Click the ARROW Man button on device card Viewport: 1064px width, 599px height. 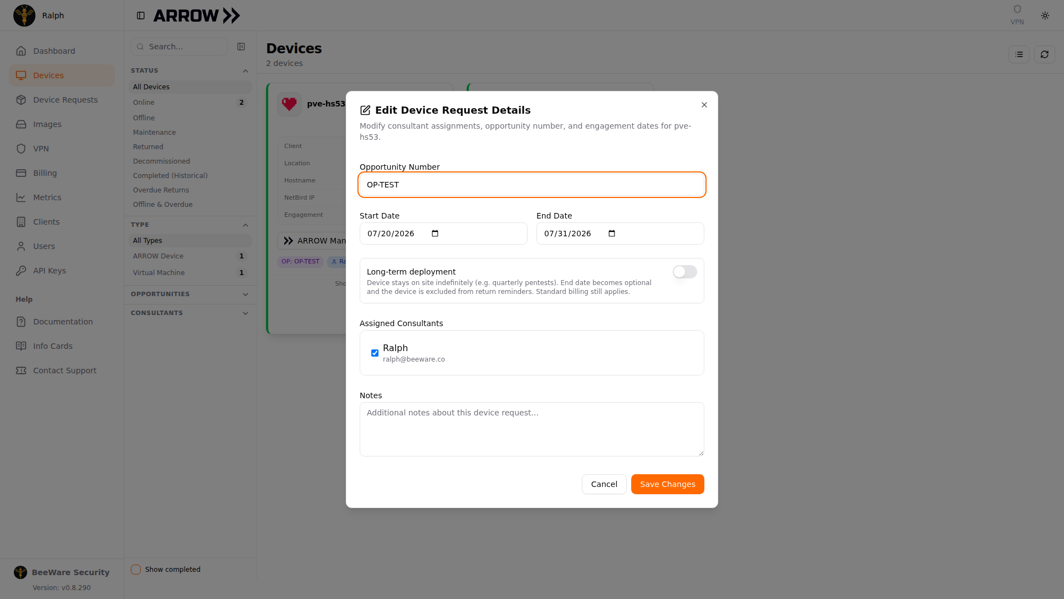tap(312, 241)
